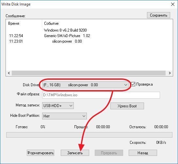Expand the Метод записи USB-HDD+ dropdown
The image size is (178, 164).
pyautogui.click(x=58, y=106)
